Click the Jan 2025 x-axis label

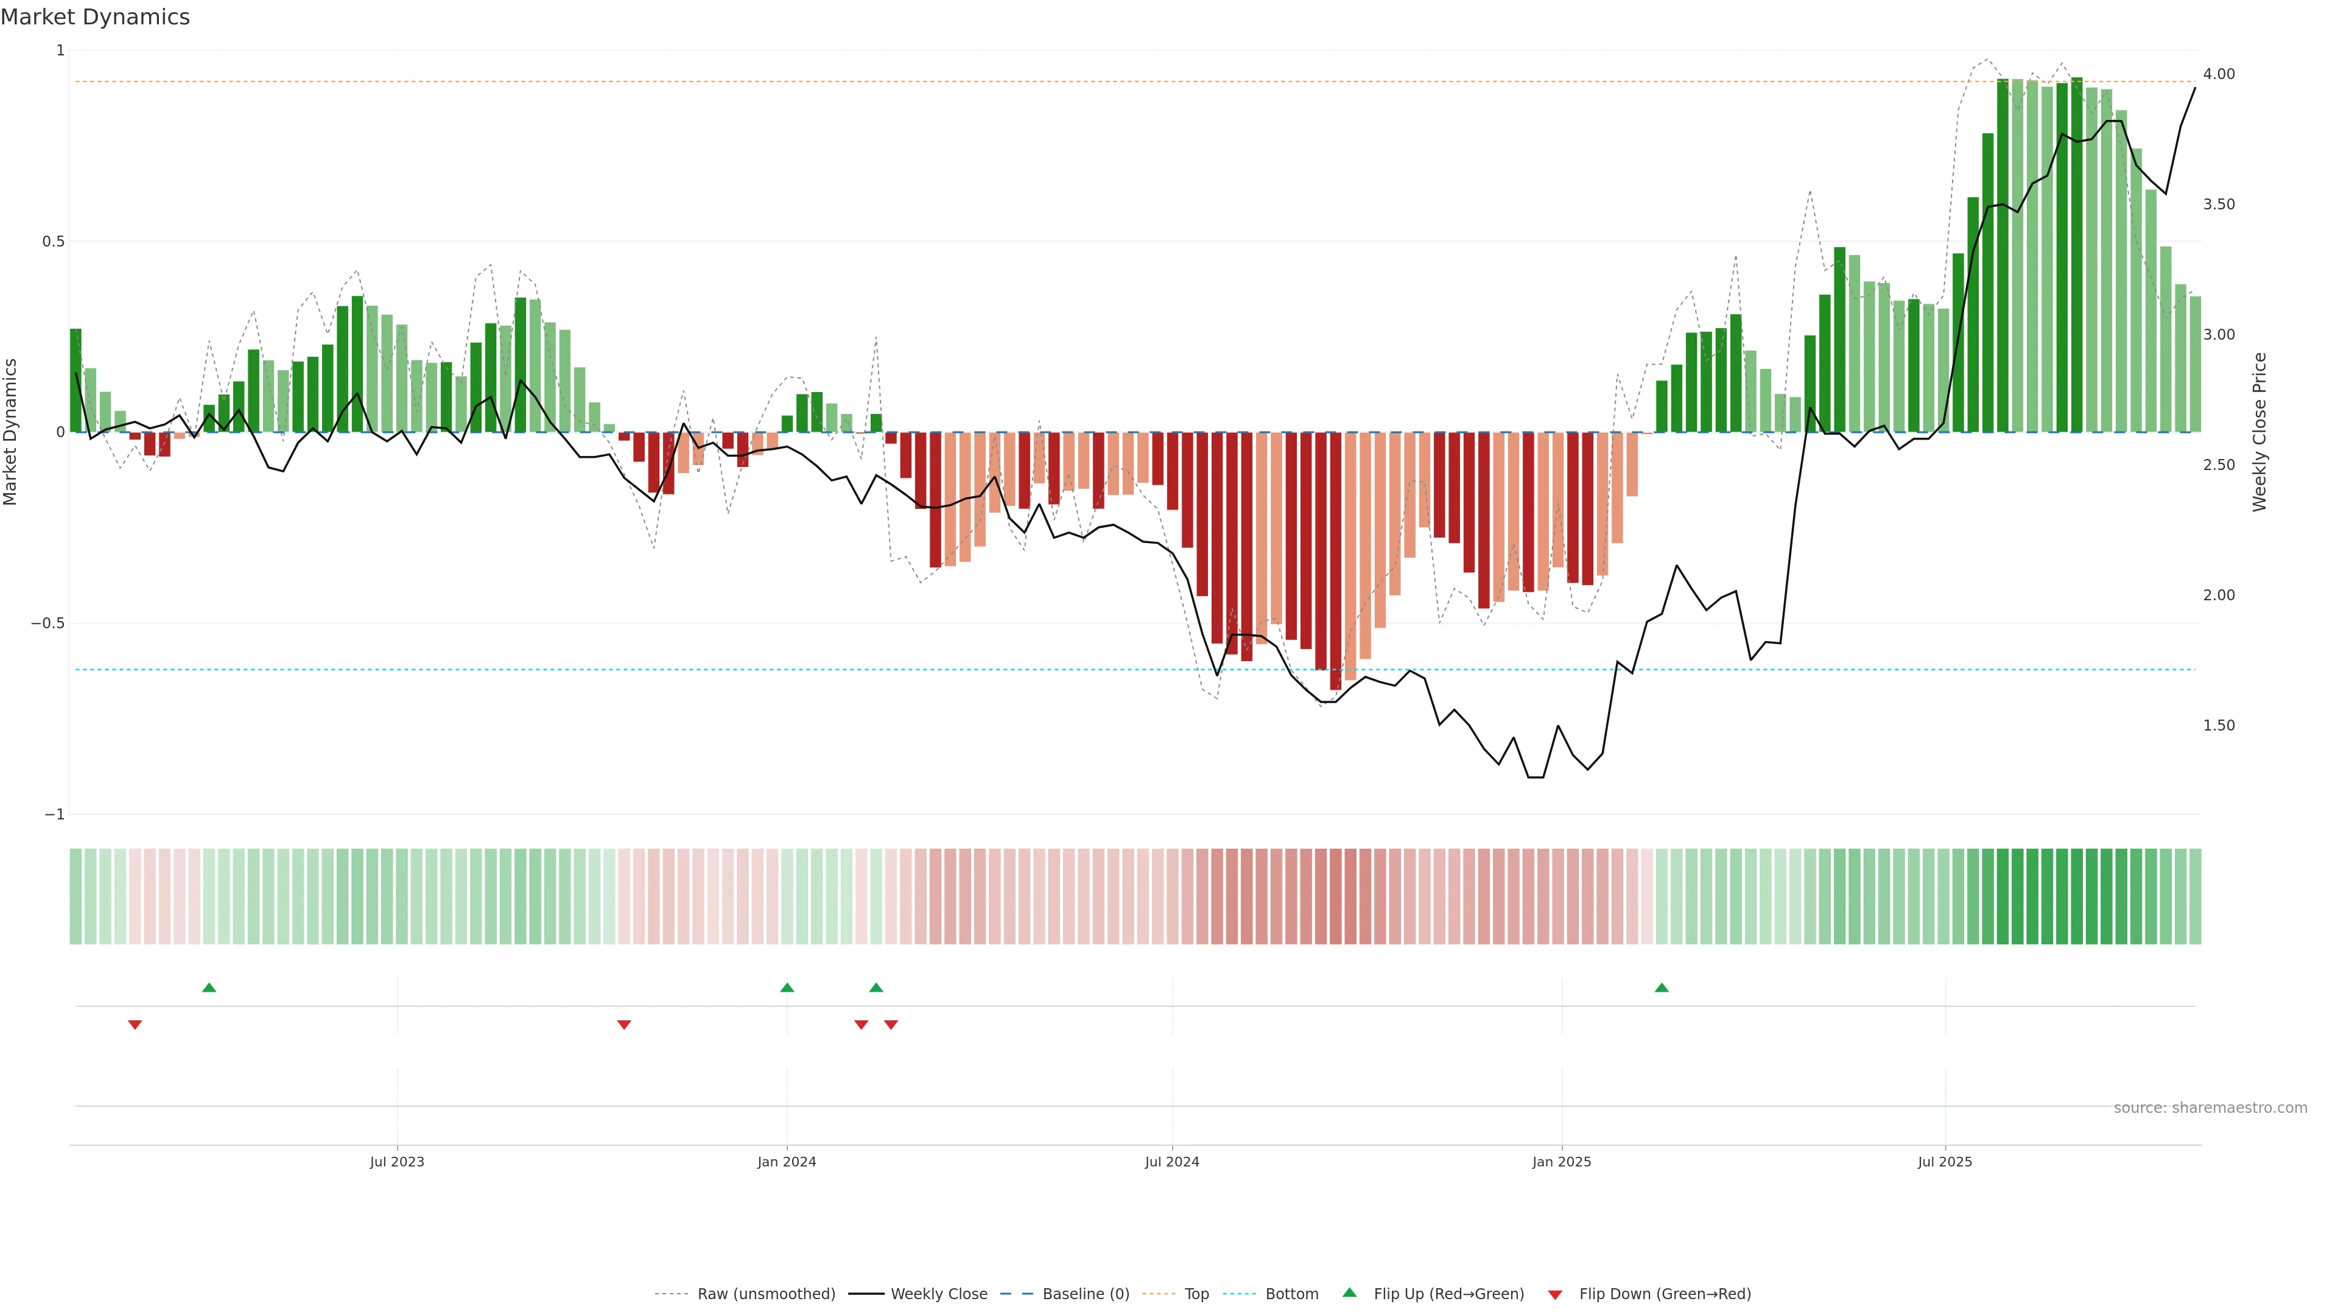coord(1561,1162)
